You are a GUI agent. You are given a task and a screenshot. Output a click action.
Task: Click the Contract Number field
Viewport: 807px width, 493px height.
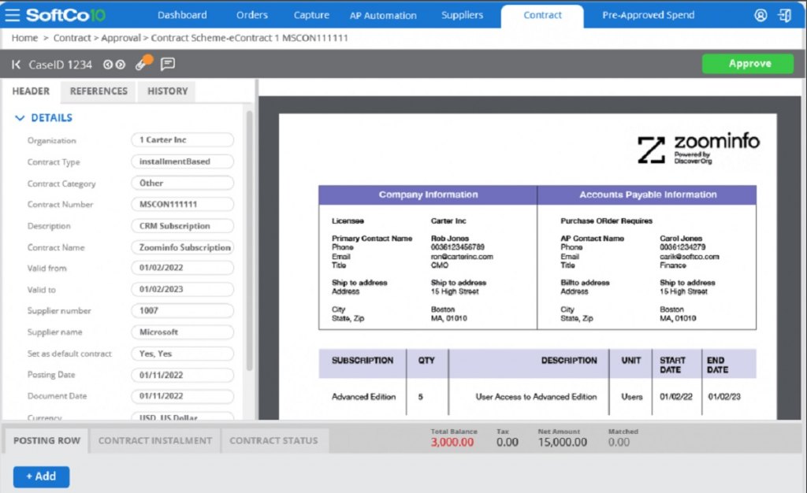pos(182,204)
